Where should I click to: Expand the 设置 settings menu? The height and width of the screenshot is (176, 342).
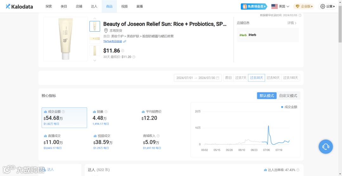point(327,7)
